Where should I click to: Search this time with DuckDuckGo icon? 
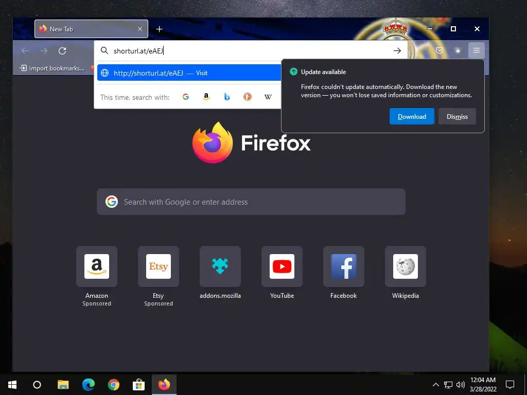coord(248,97)
